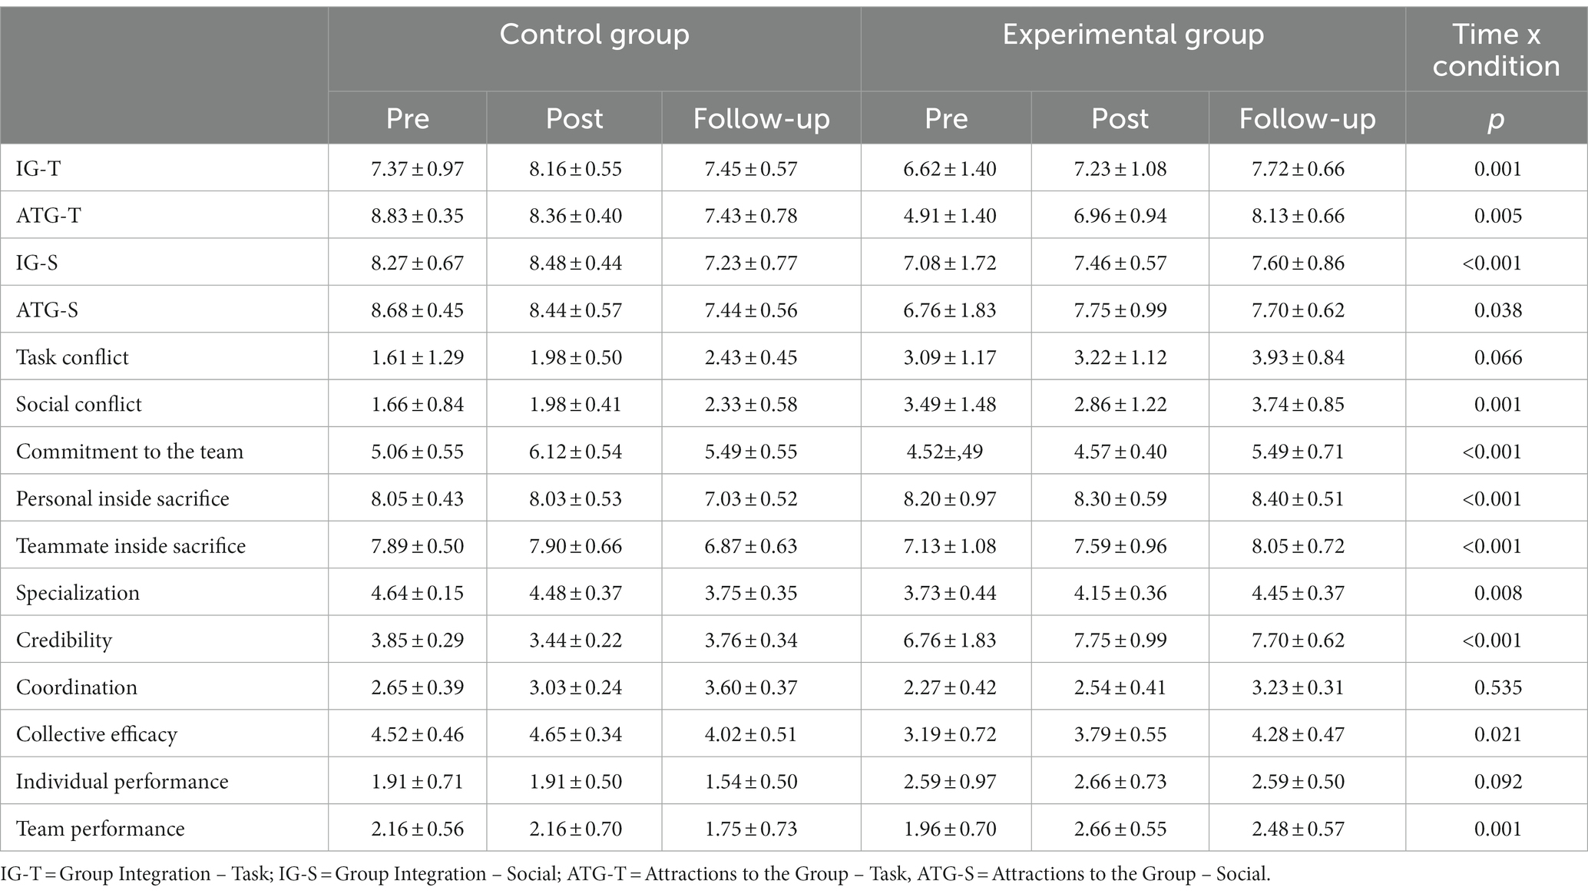Viewport: 1588px width, 894px height.
Task: Click the Follow-up header under Control group
Action: click(x=761, y=118)
